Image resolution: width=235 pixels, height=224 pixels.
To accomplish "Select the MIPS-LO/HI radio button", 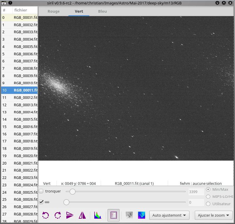I will click(208, 197).
